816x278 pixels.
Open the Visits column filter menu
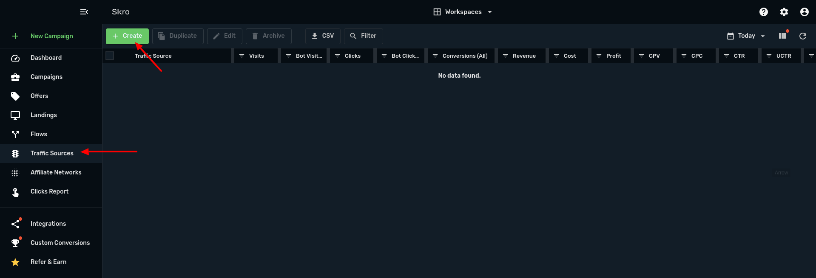pyautogui.click(x=242, y=56)
